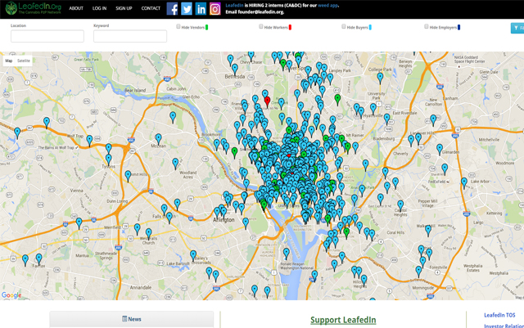Go to the SIGN UP page
The image size is (524, 328).
click(124, 8)
